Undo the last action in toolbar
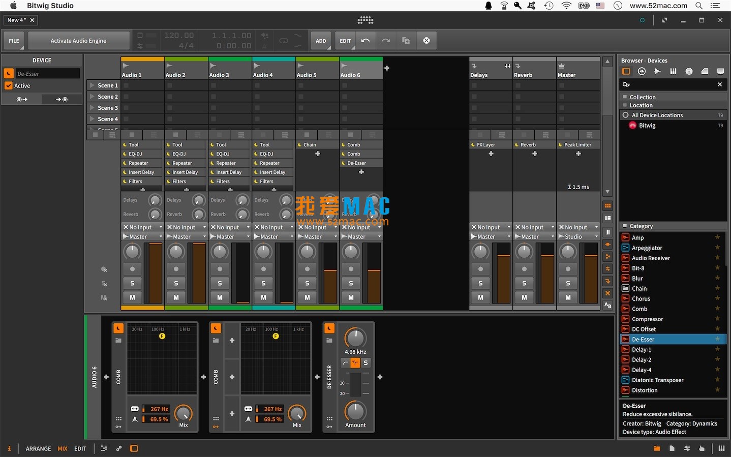 365,41
